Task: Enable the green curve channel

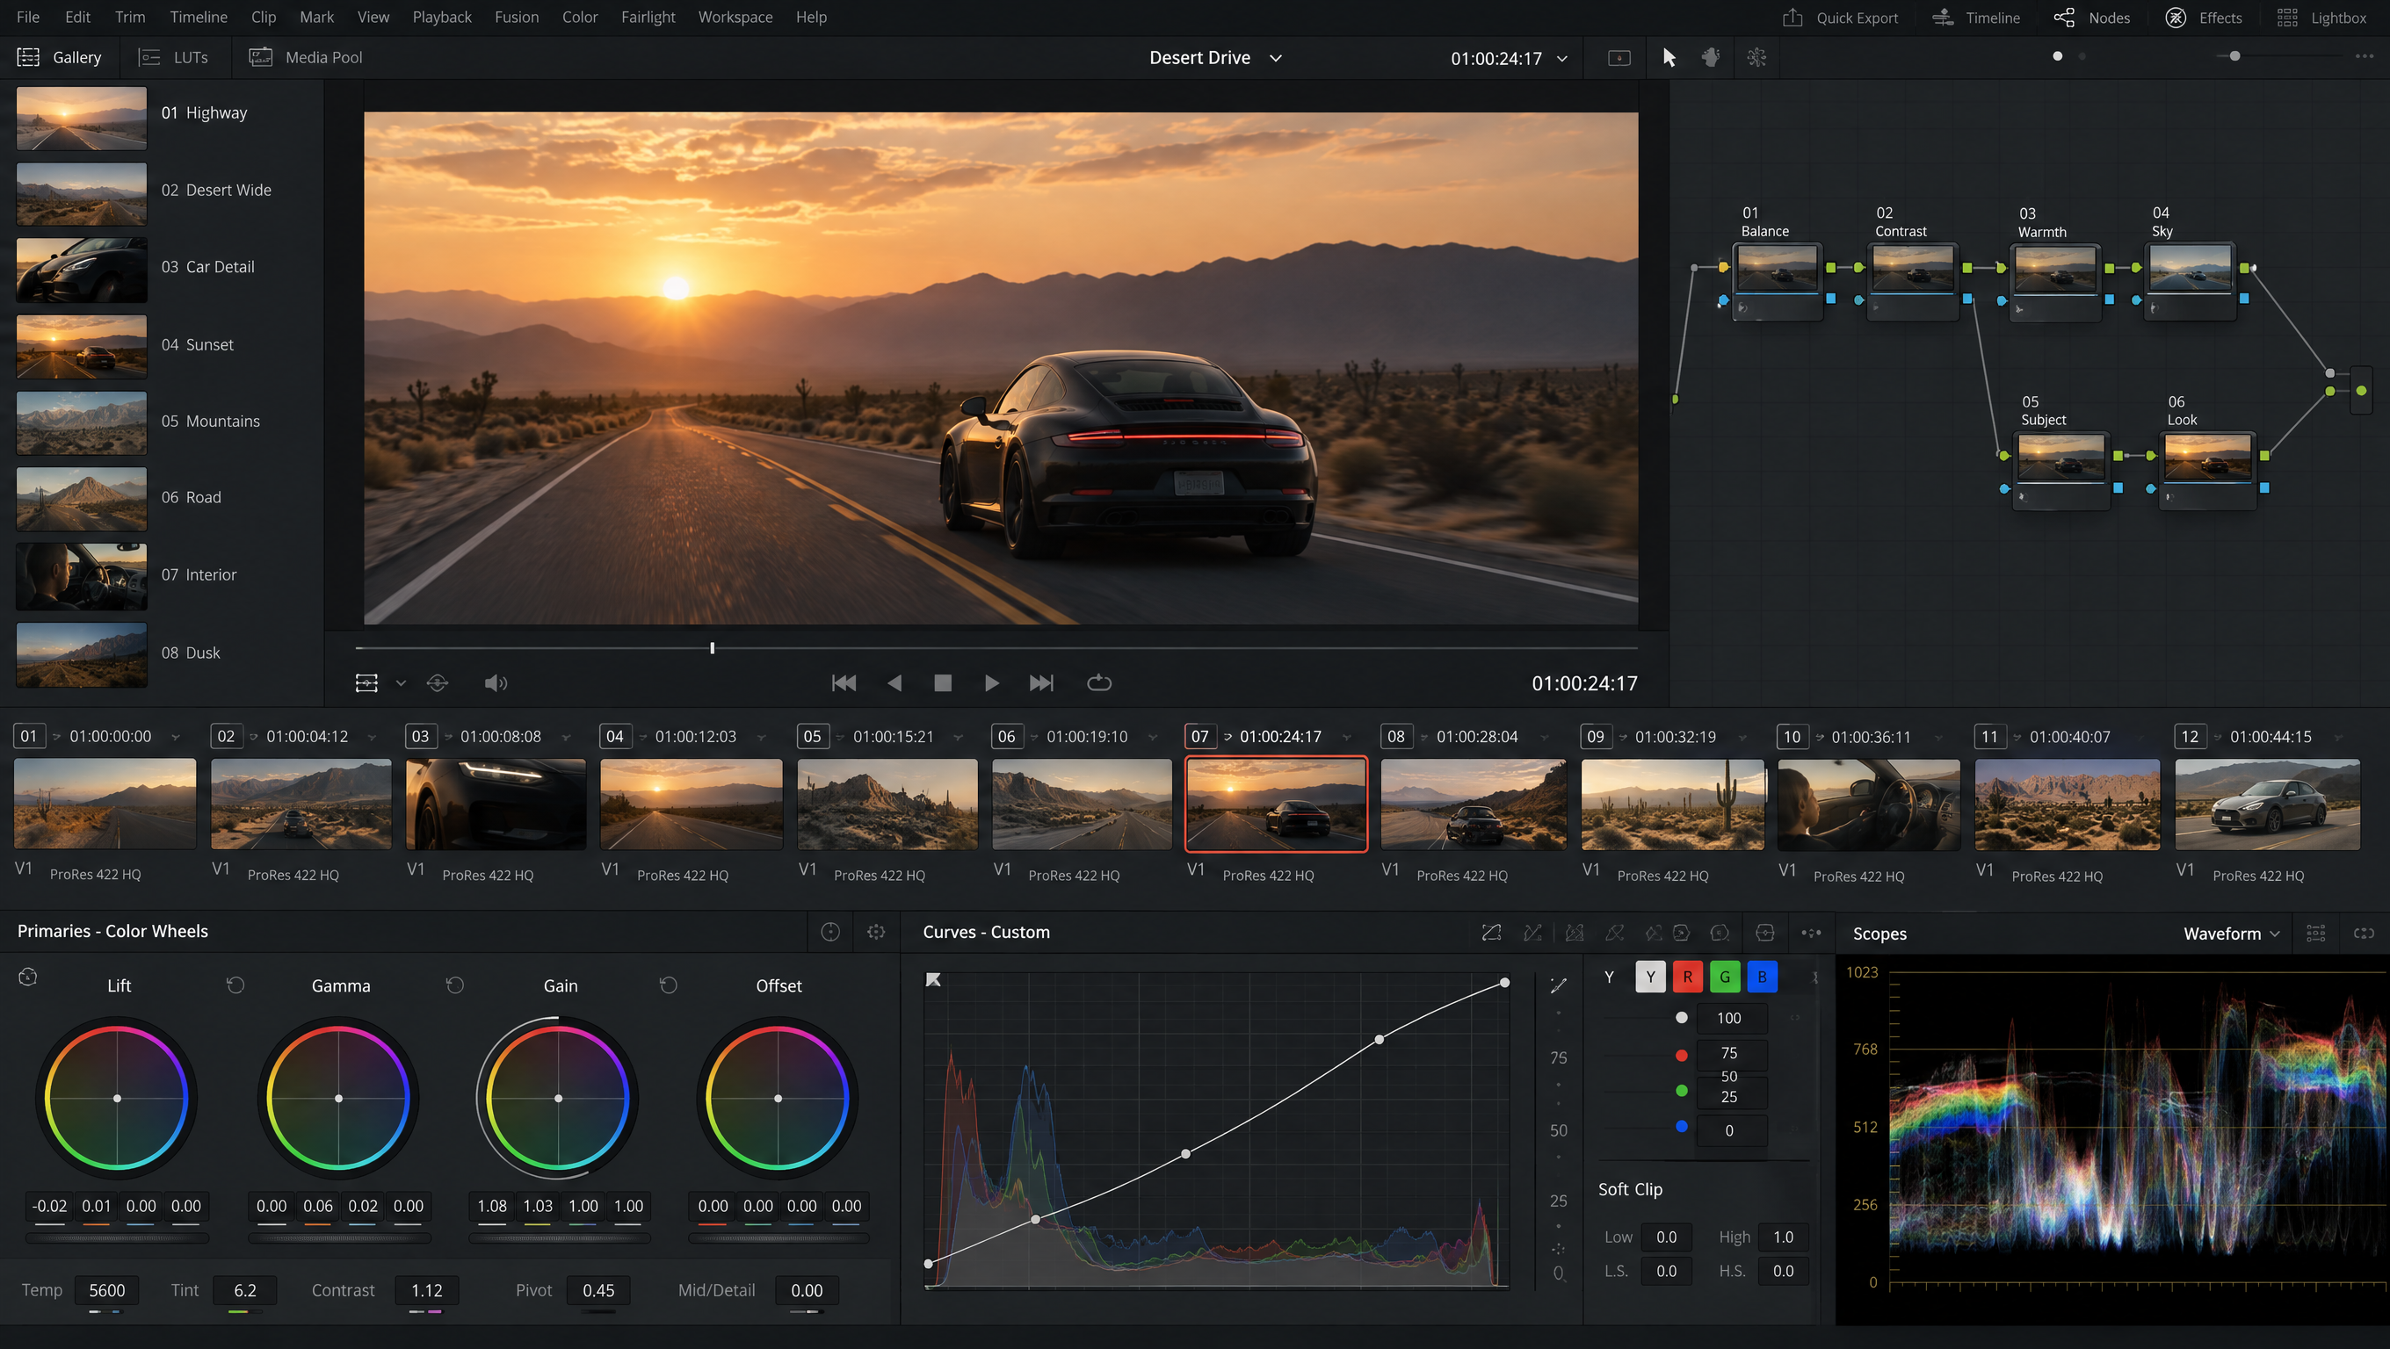Action: point(1725,977)
